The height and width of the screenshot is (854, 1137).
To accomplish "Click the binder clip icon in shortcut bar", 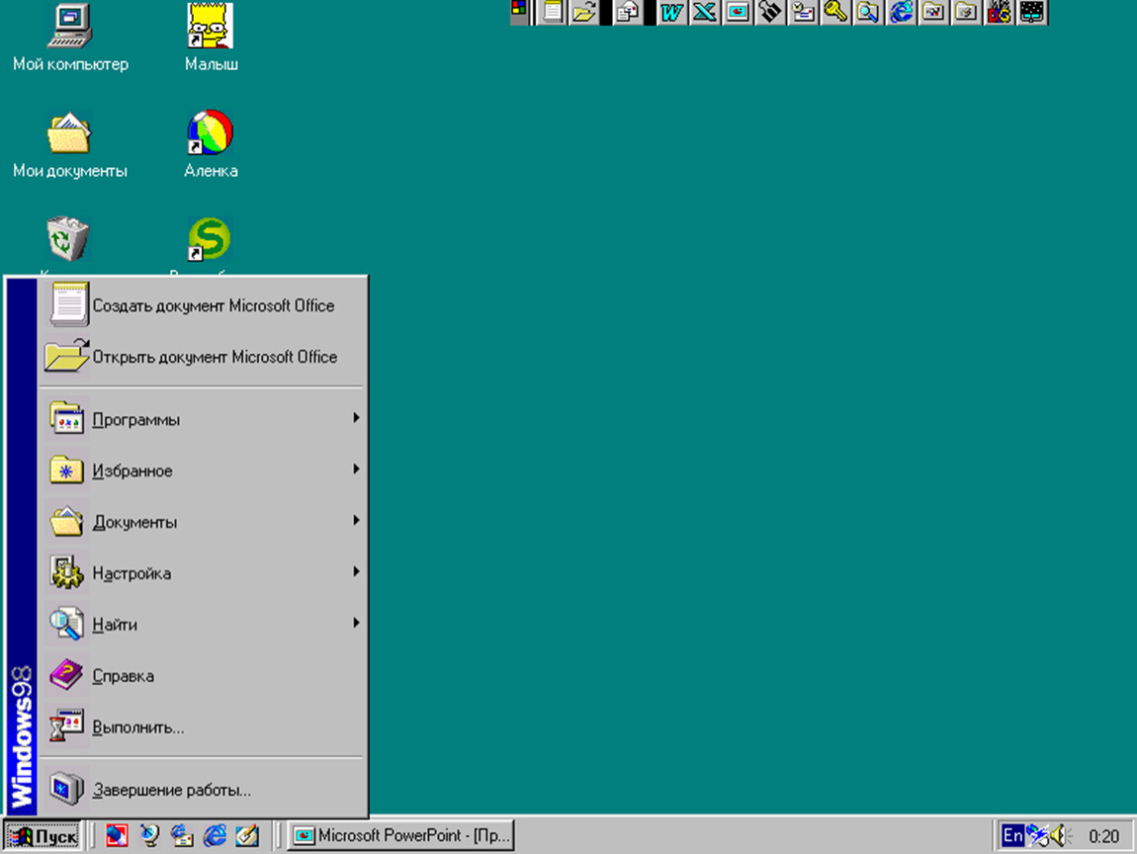I will (x=770, y=12).
